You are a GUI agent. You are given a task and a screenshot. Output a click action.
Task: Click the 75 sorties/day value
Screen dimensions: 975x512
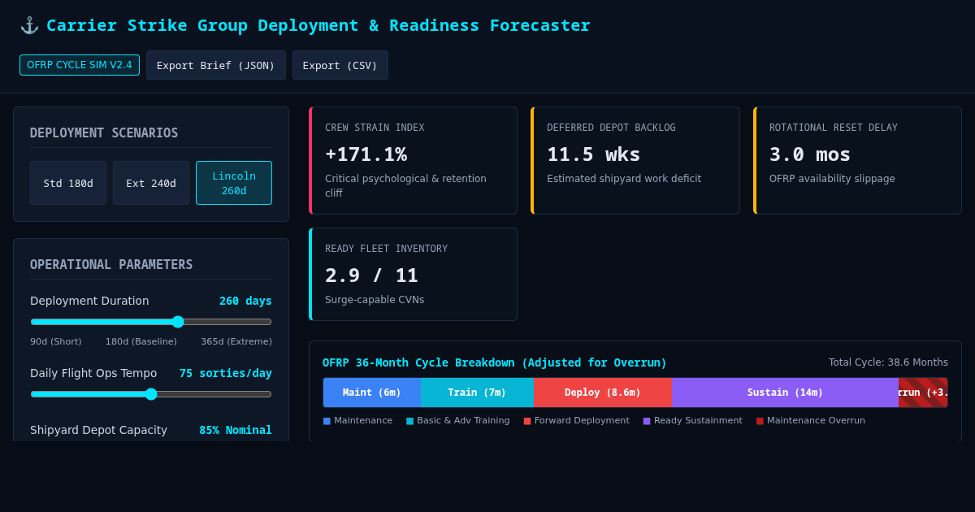coord(226,373)
